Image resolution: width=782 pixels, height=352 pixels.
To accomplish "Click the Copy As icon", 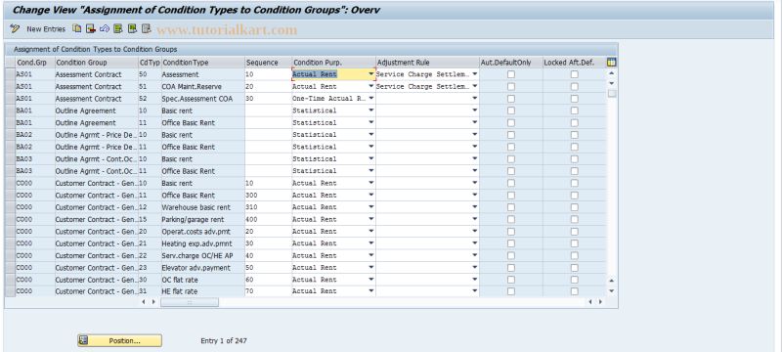I will [x=77, y=29].
